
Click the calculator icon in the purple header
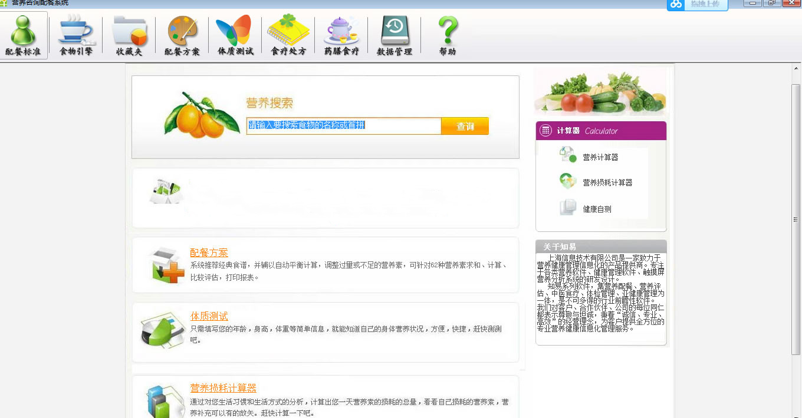[x=545, y=131]
